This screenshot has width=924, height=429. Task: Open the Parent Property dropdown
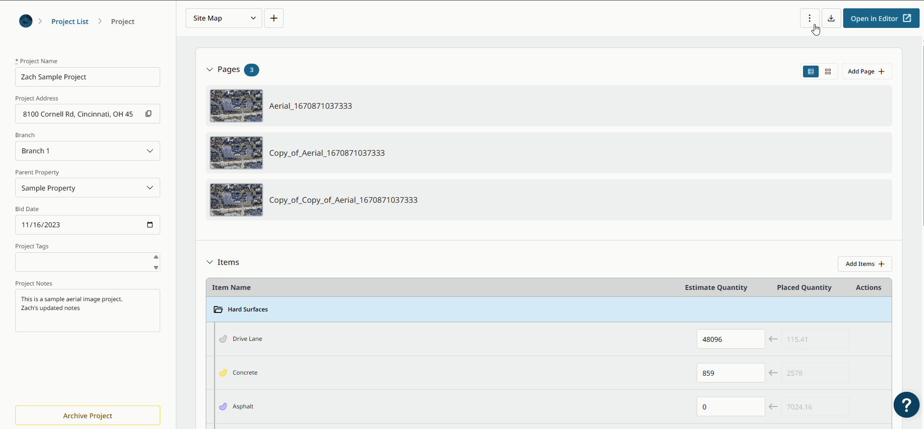click(88, 188)
